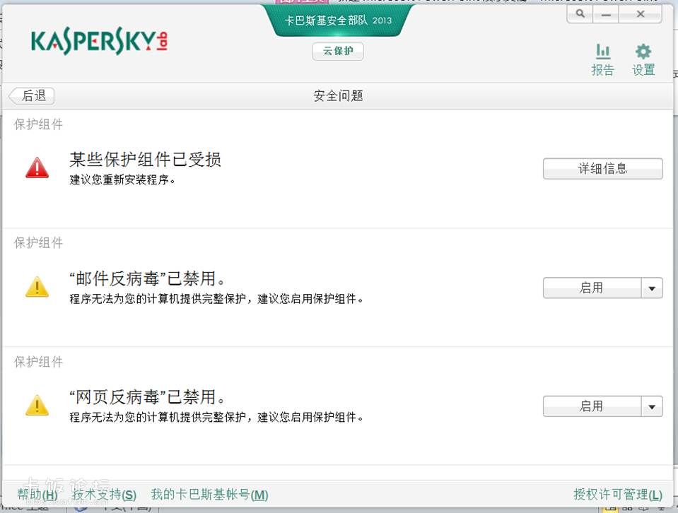Open the 设置 (Settings) gear icon
The height and width of the screenshot is (513, 678).
(x=643, y=59)
